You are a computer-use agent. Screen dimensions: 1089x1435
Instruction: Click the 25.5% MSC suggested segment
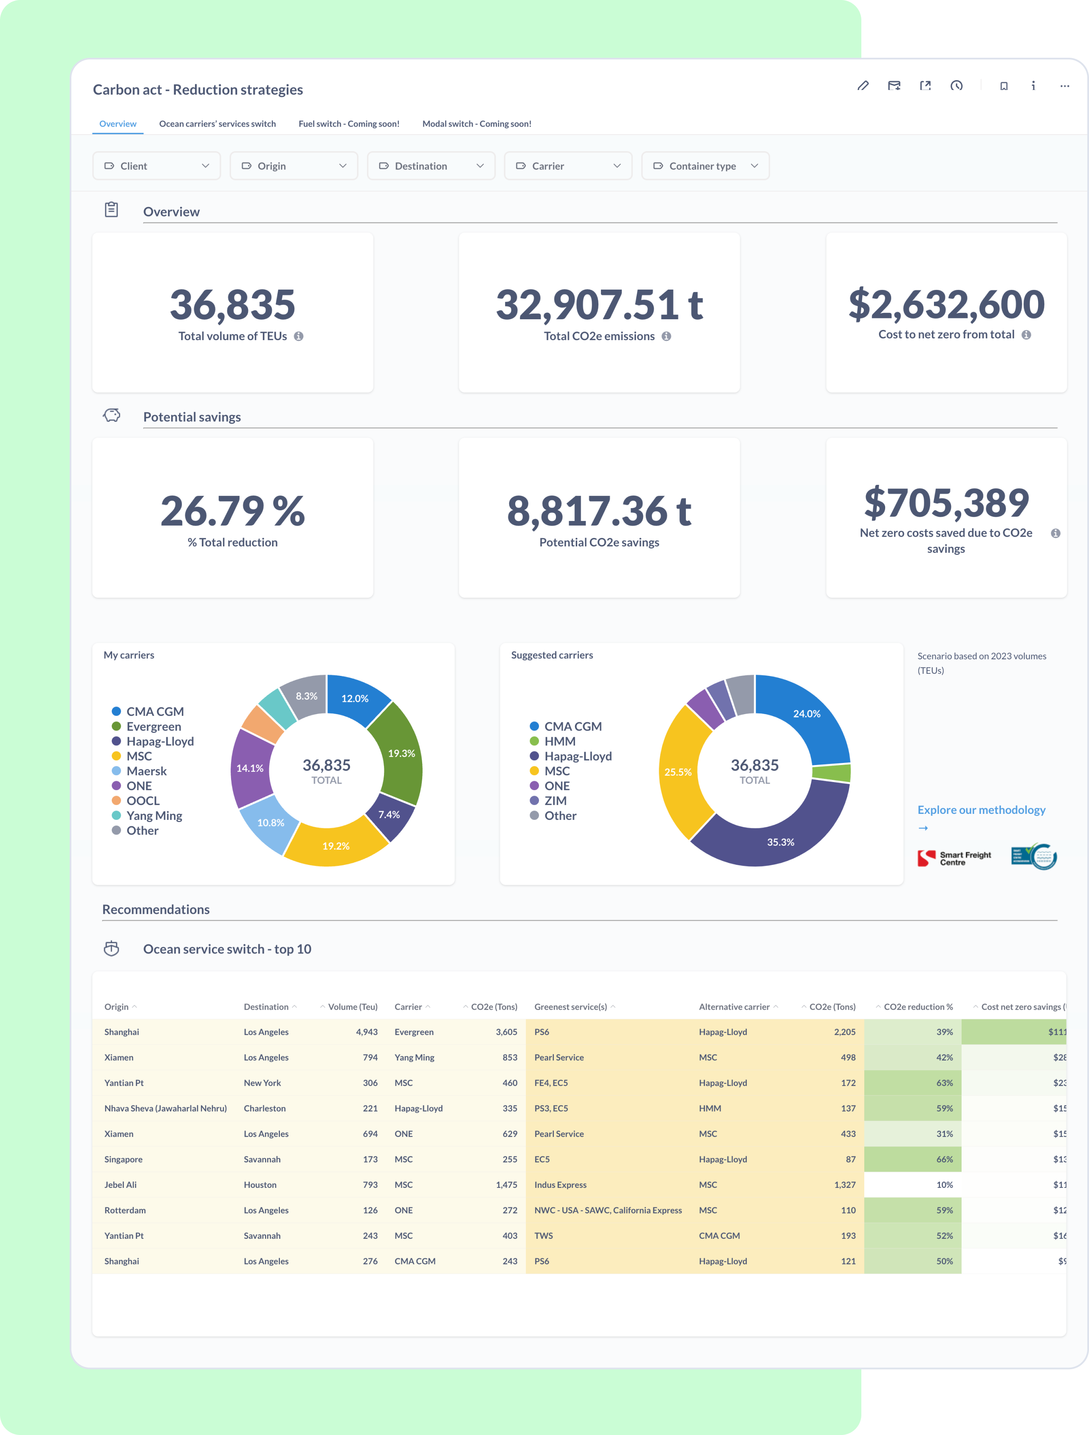pos(677,772)
